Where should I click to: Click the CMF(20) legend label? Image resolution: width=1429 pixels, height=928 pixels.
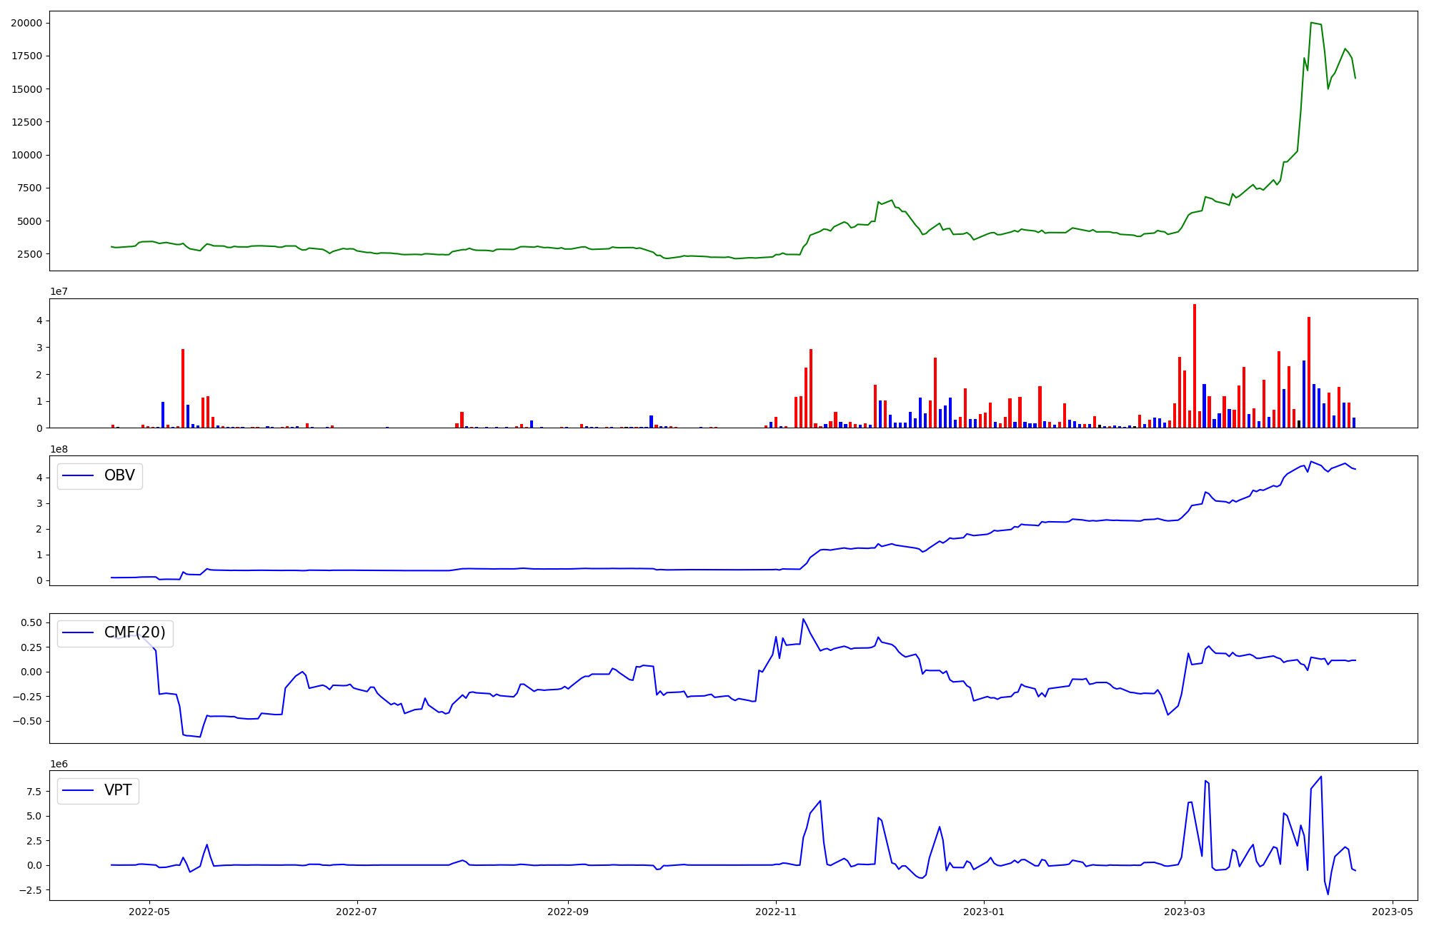(x=135, y=632)
